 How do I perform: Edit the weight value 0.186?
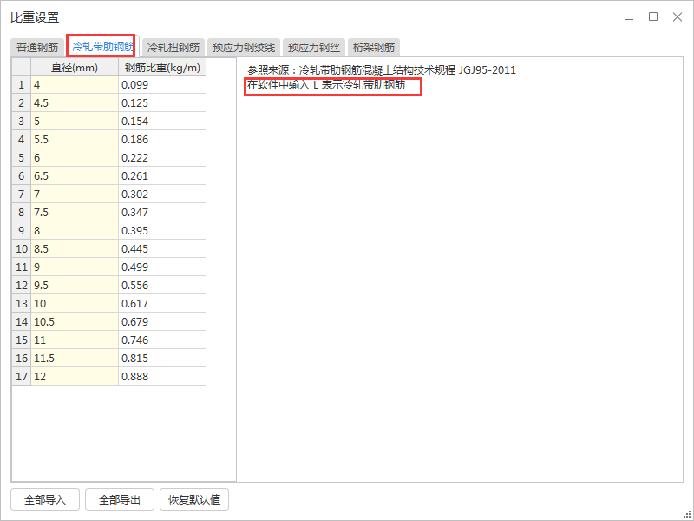(162, 139)
